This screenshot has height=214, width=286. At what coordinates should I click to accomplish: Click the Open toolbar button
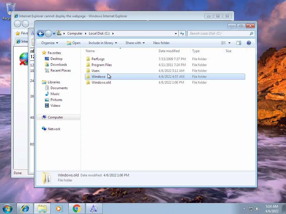73,43
